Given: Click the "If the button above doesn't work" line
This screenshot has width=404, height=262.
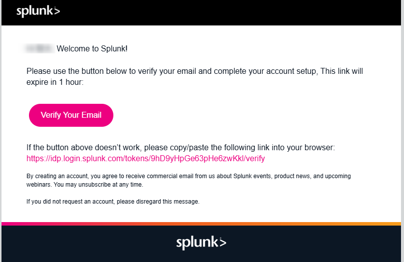Looking at the screenshot, I should tap(180, 148).
